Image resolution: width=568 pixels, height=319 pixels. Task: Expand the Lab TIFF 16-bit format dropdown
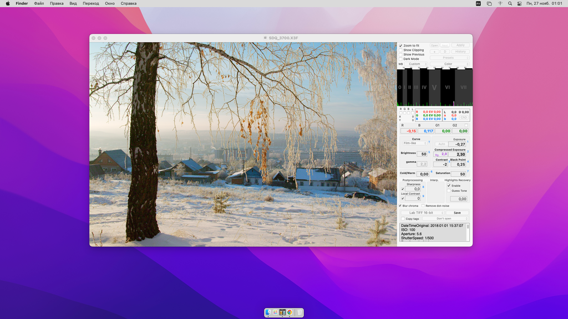(x=423, y=213)
